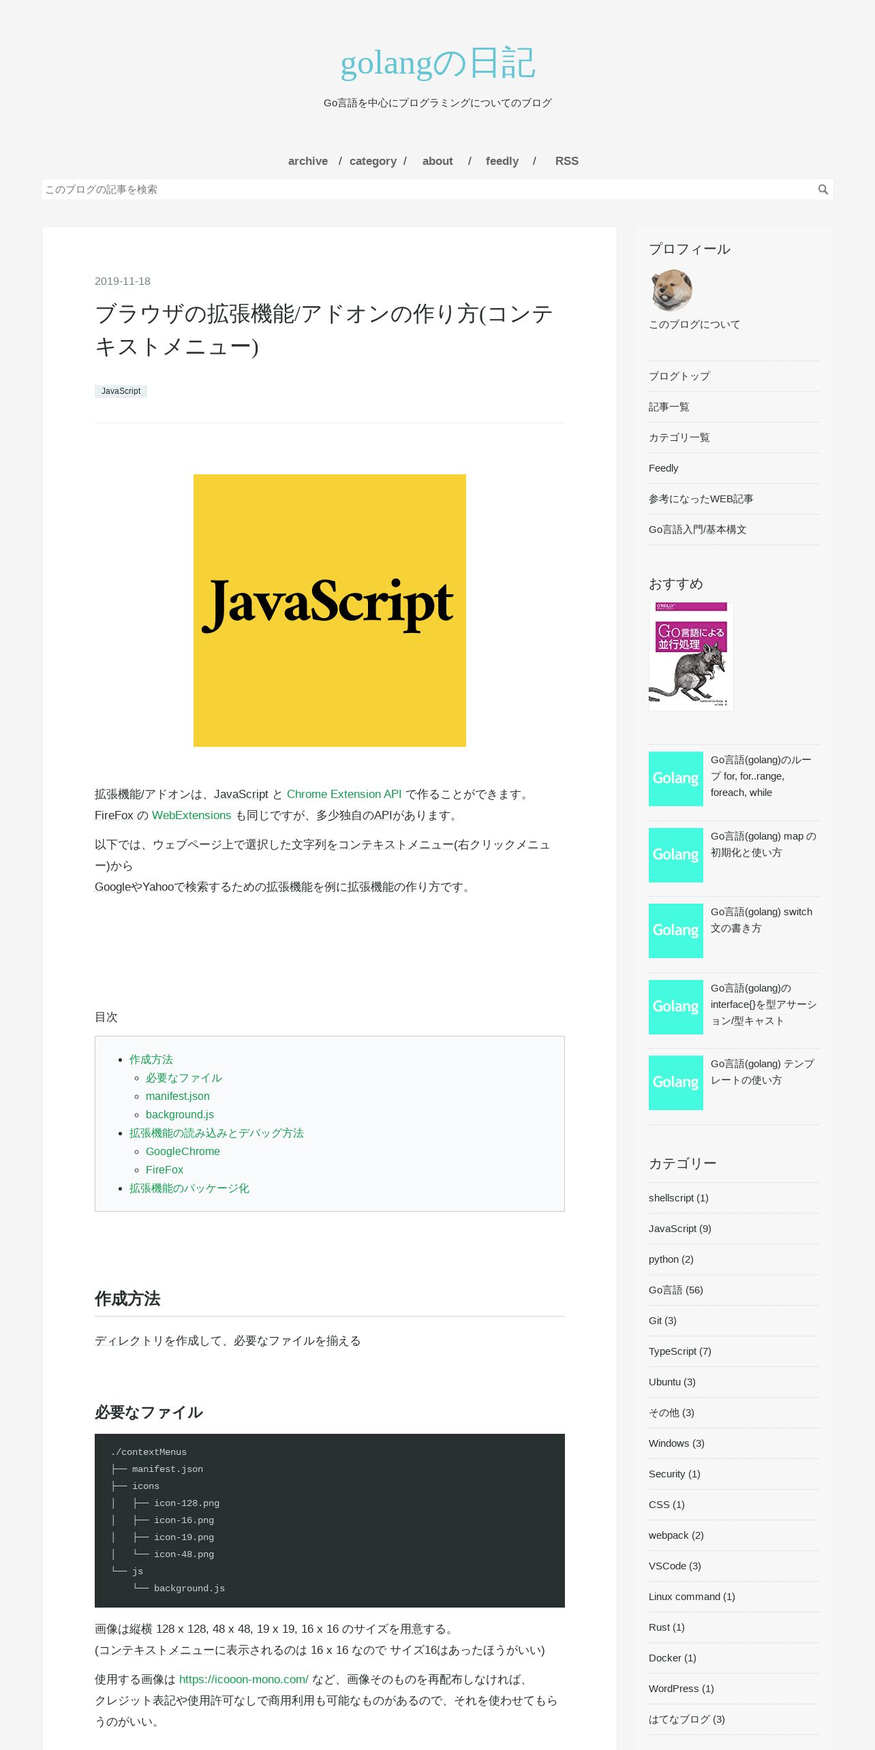Select category Ubuntu (3)

pos(673,1382)
